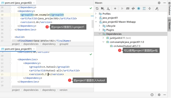Click 'dependency' breadcrumb in bottom editor
Screen dimensions: 171x98
[49, 90]
